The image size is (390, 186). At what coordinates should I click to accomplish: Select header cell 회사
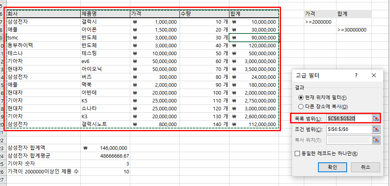click(x=44, y=14)
